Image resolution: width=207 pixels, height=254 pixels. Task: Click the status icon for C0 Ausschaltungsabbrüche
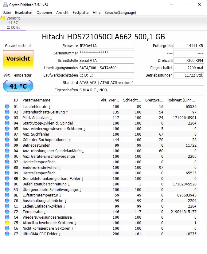[x=7, y=201]
